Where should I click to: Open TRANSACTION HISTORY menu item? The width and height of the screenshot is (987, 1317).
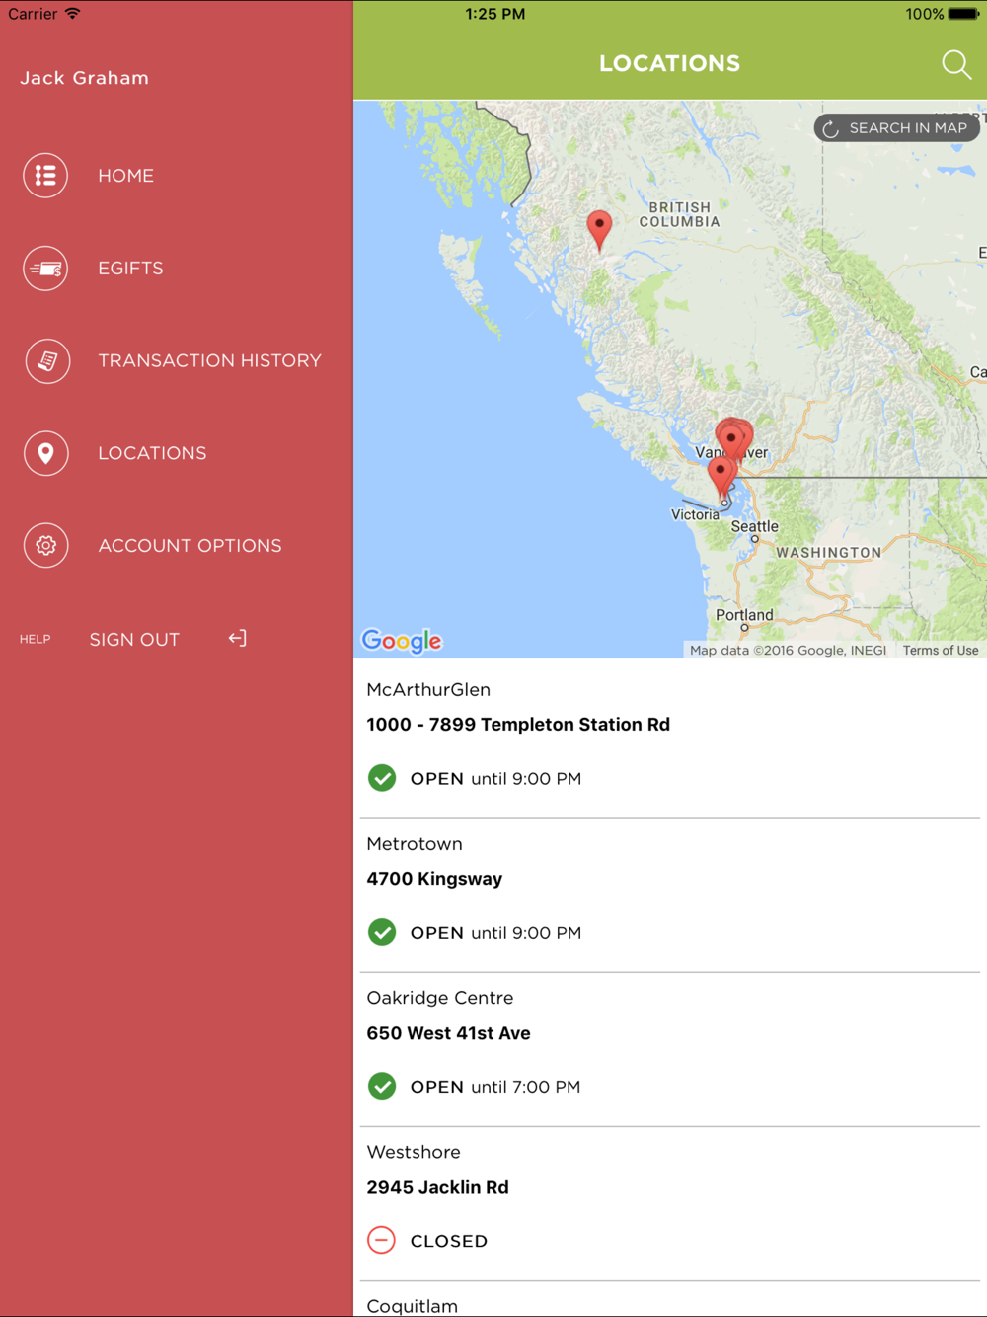[209, 361]
